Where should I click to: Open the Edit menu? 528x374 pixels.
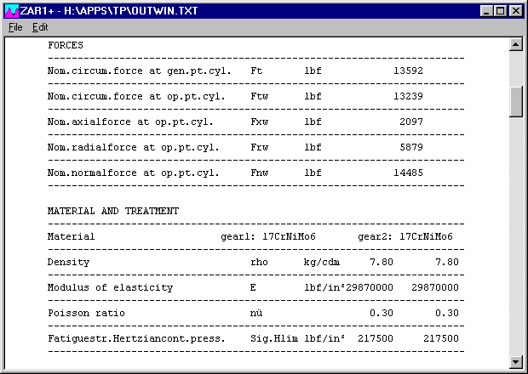[40, 27]
